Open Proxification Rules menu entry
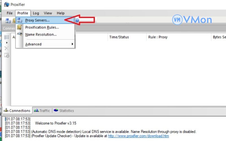 [42, 27]
